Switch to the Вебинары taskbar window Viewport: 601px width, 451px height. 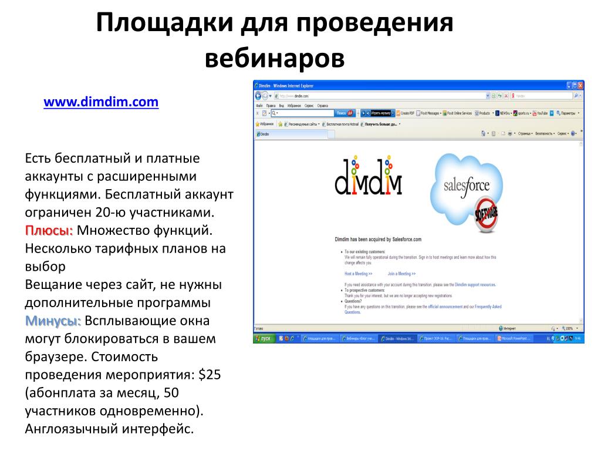pyautogui.click(x=359, y=339)
